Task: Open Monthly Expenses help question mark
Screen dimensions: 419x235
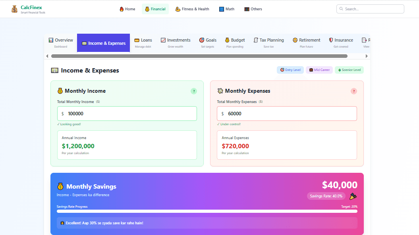Action: [354, 91]
